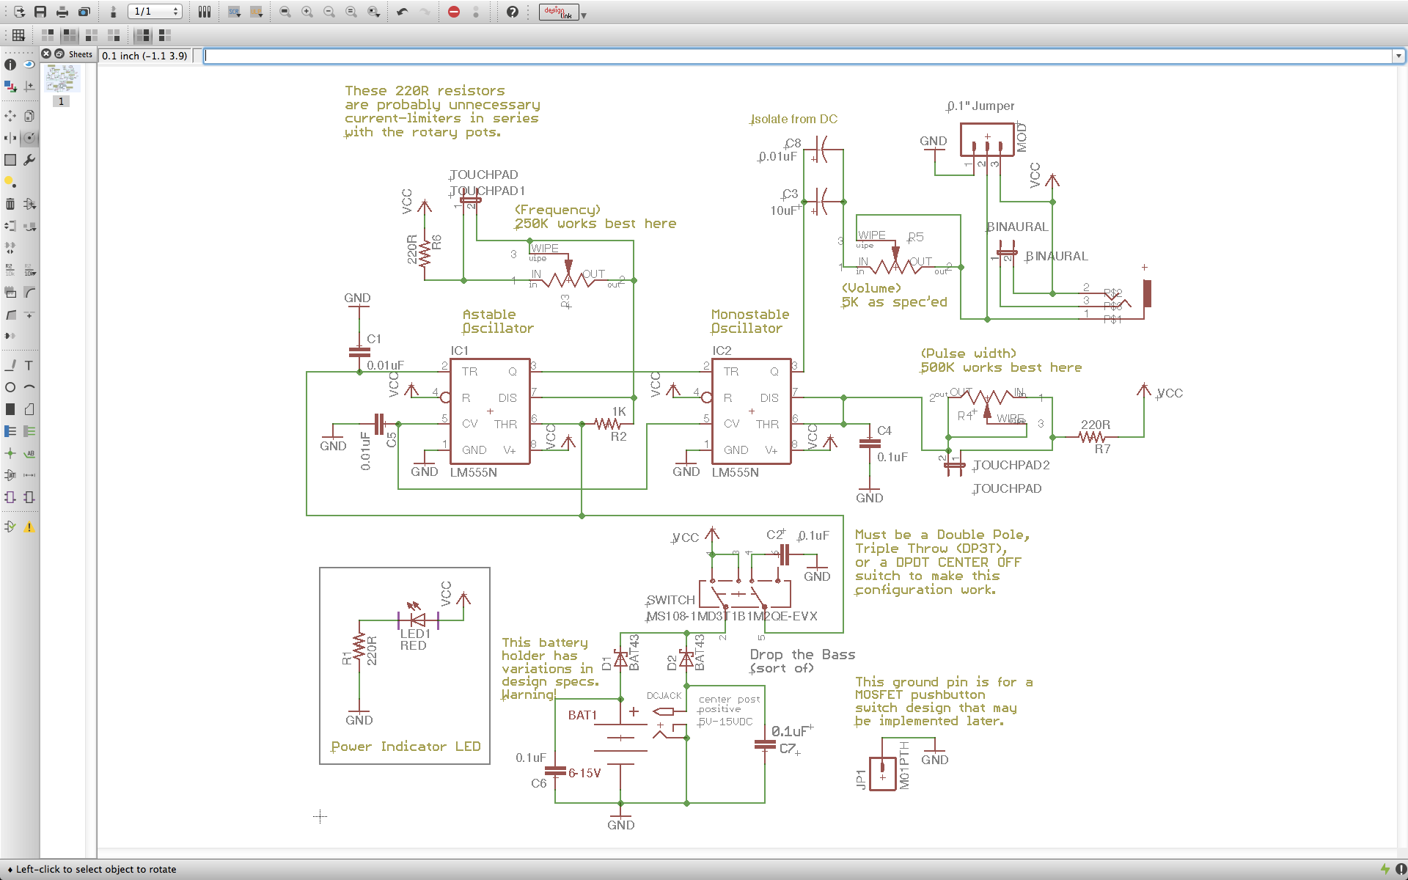Select the Junction tool
1408x880 pixels.
10,453
